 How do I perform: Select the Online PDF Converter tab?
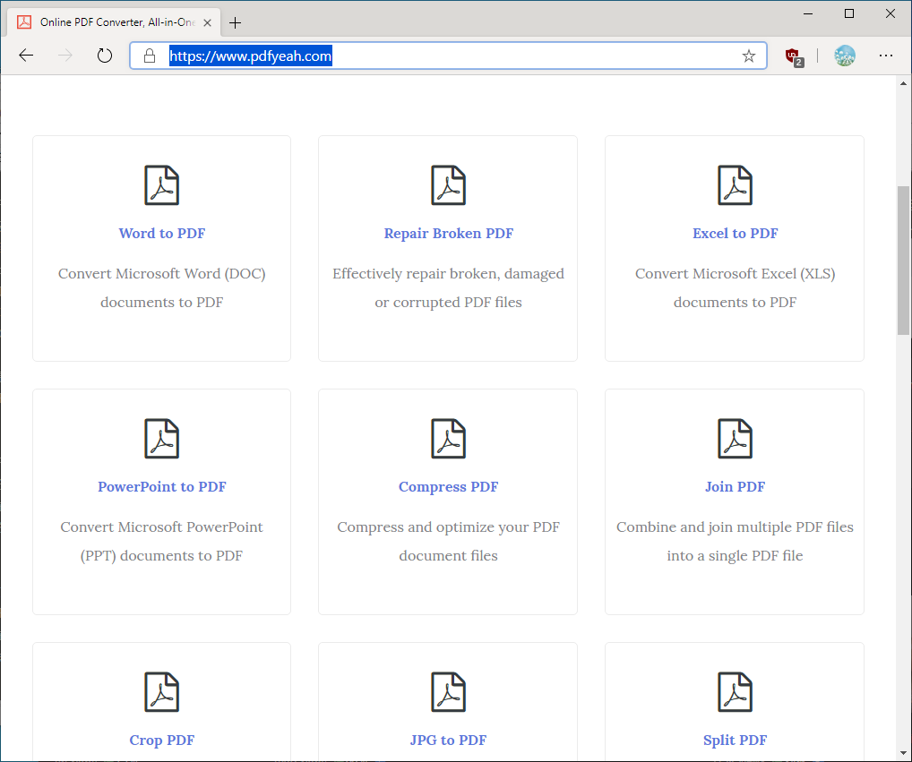[x=115, y=22]
